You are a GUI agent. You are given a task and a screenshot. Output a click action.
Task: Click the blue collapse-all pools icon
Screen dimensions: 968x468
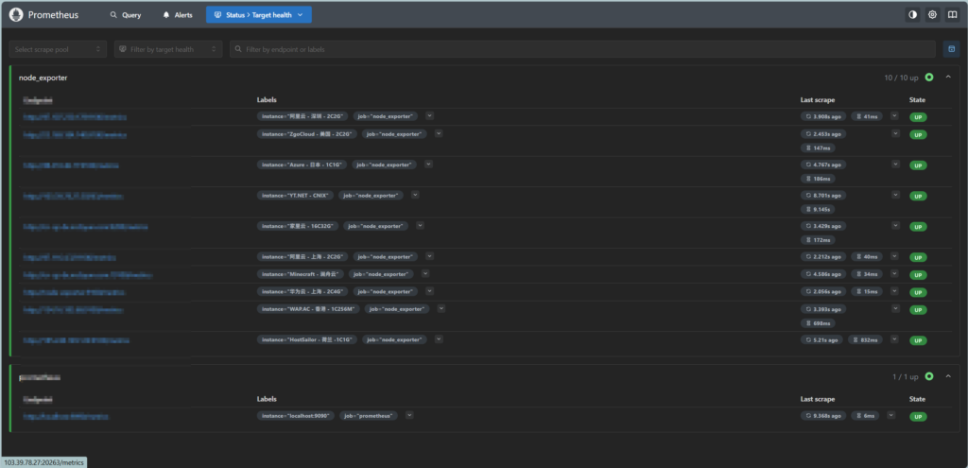click(x=951, y=48)
